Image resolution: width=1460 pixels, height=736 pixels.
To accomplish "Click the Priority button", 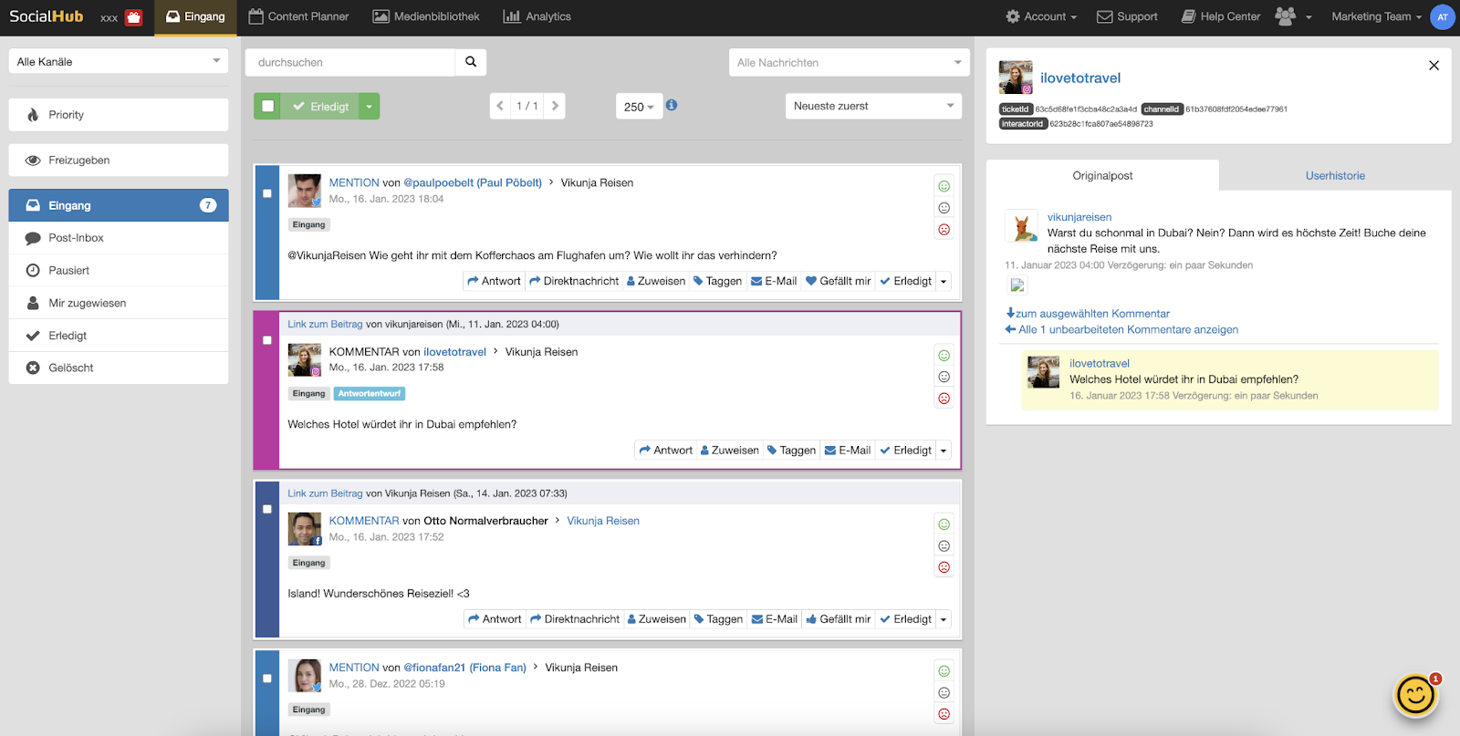I will pos(119,115).
